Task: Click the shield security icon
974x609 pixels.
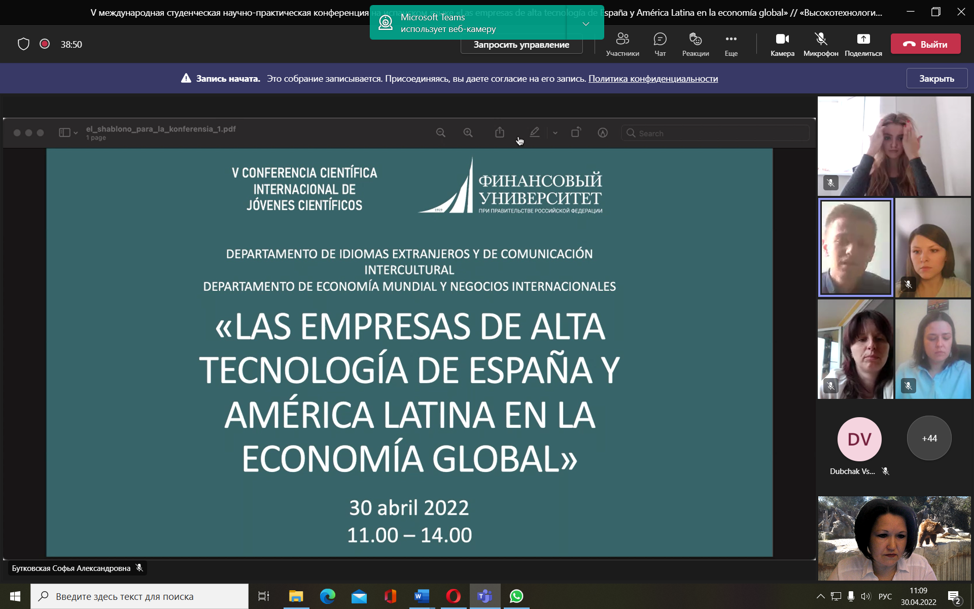Action: 24,44
